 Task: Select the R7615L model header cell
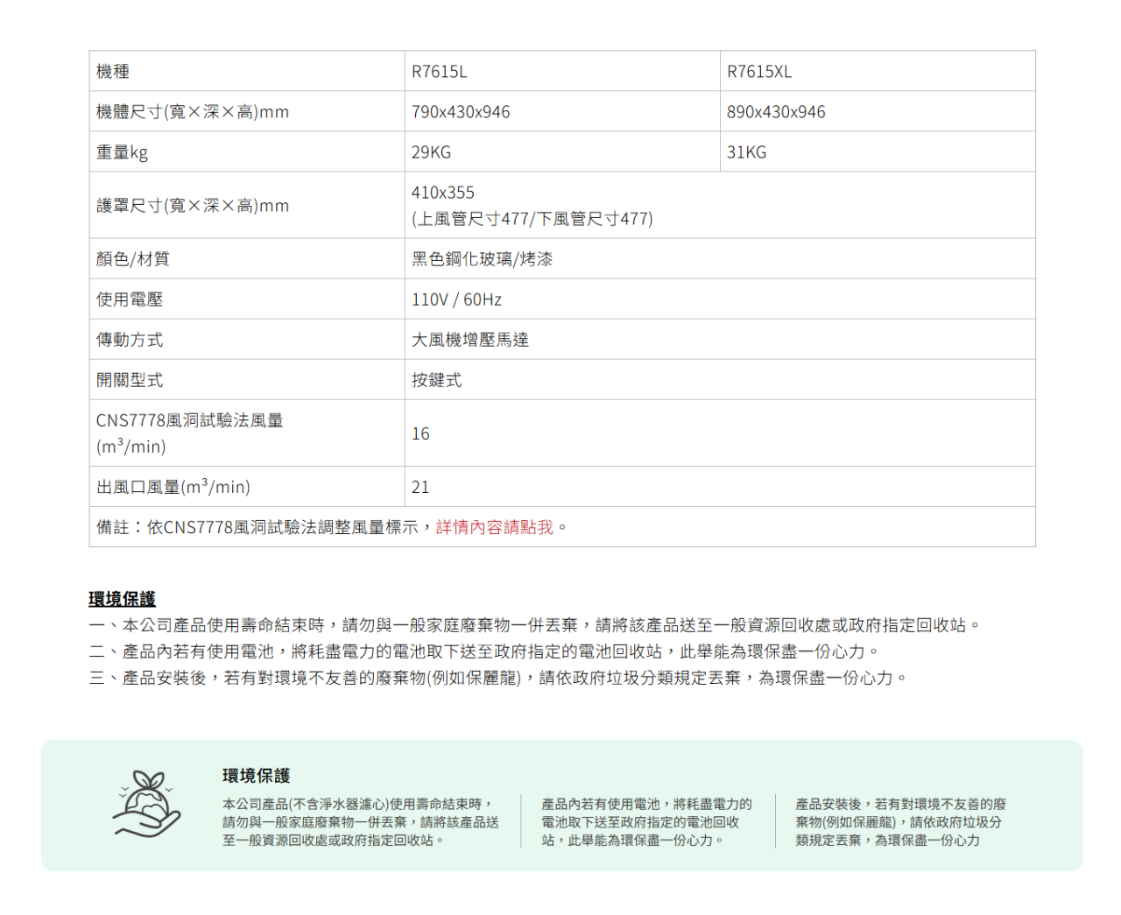pos(562,71)
